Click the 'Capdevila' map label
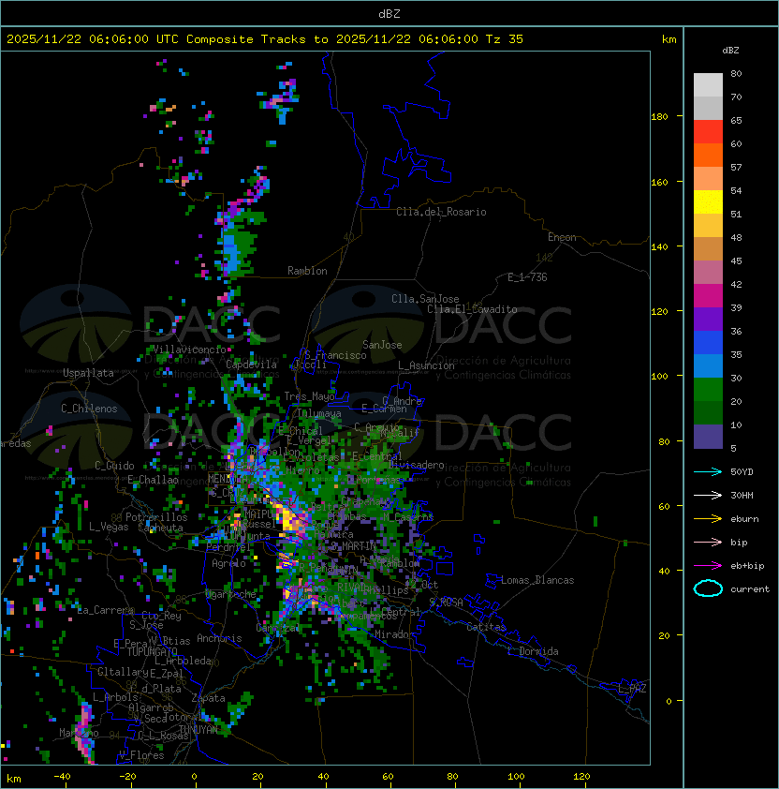This screenshot has width=779, height=789. coord(252,365)
